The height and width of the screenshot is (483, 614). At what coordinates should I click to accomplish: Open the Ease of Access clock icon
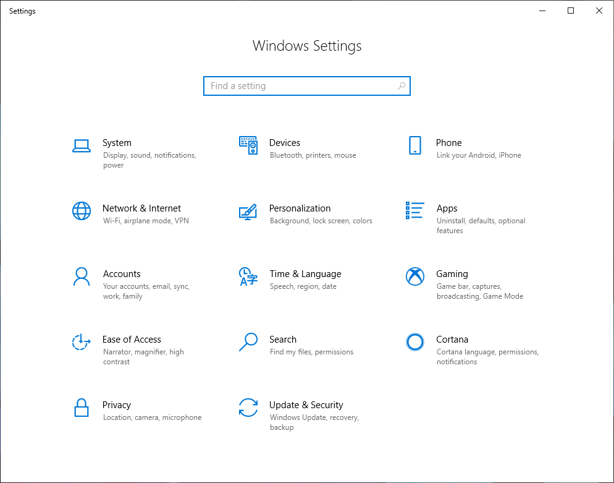[81, 342]
